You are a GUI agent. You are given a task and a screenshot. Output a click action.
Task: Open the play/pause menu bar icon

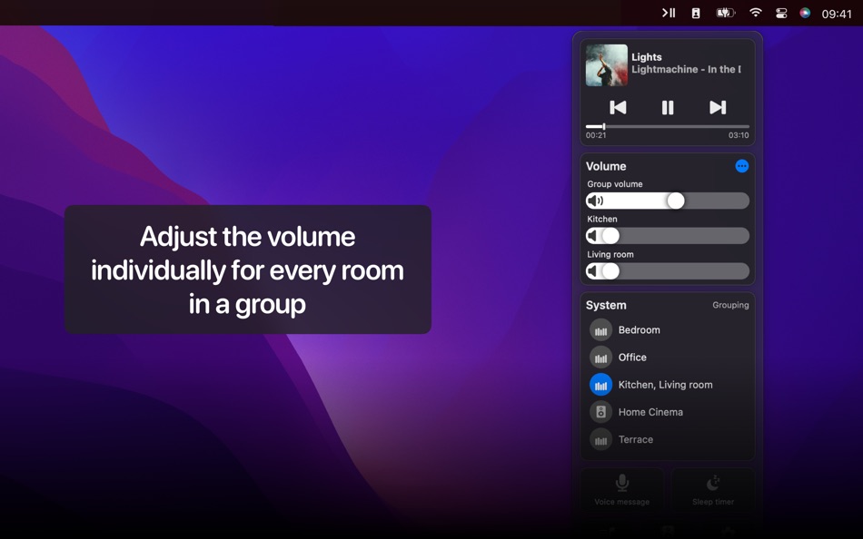coord(669,13)
